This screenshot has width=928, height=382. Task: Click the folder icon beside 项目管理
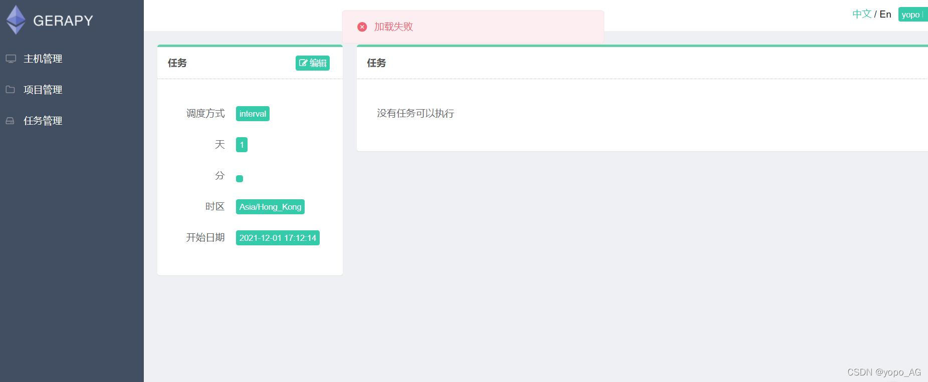(x=11, y=90)
